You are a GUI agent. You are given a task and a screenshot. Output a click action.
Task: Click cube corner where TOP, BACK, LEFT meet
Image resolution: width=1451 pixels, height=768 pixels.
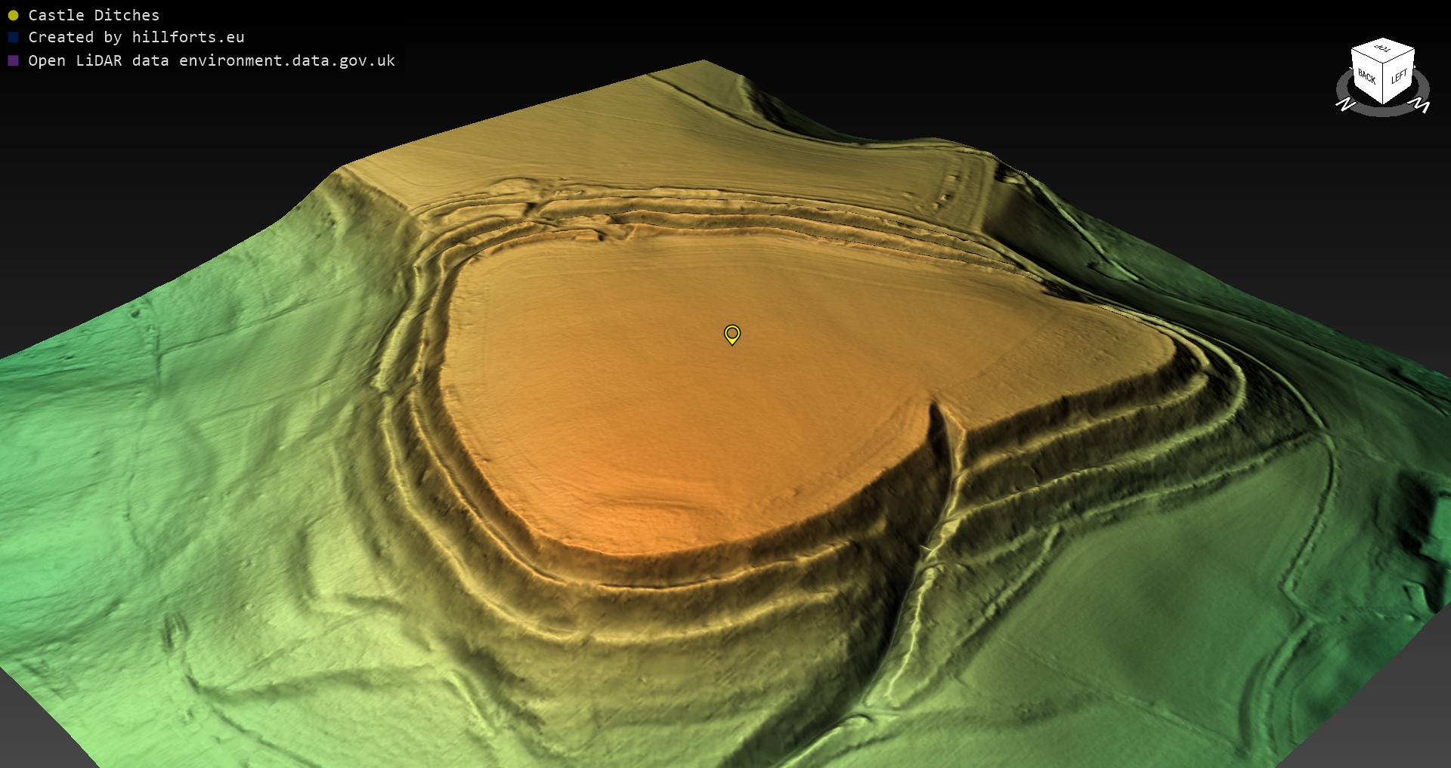pos(1384,62)
